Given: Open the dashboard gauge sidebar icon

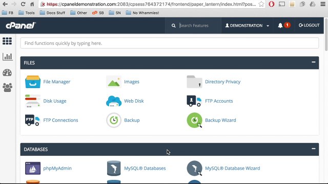Looking at the screenshot, I should (x=7, y=73).
